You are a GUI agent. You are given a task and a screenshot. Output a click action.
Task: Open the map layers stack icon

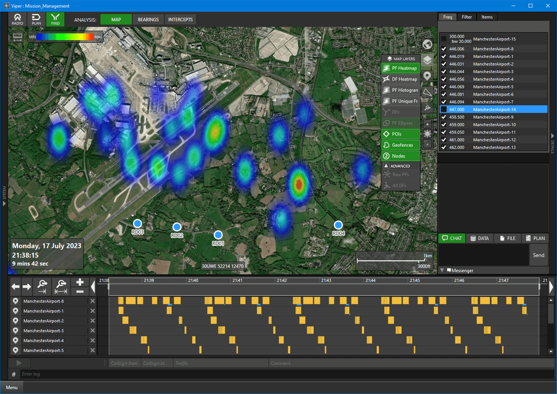click(427, 60)
